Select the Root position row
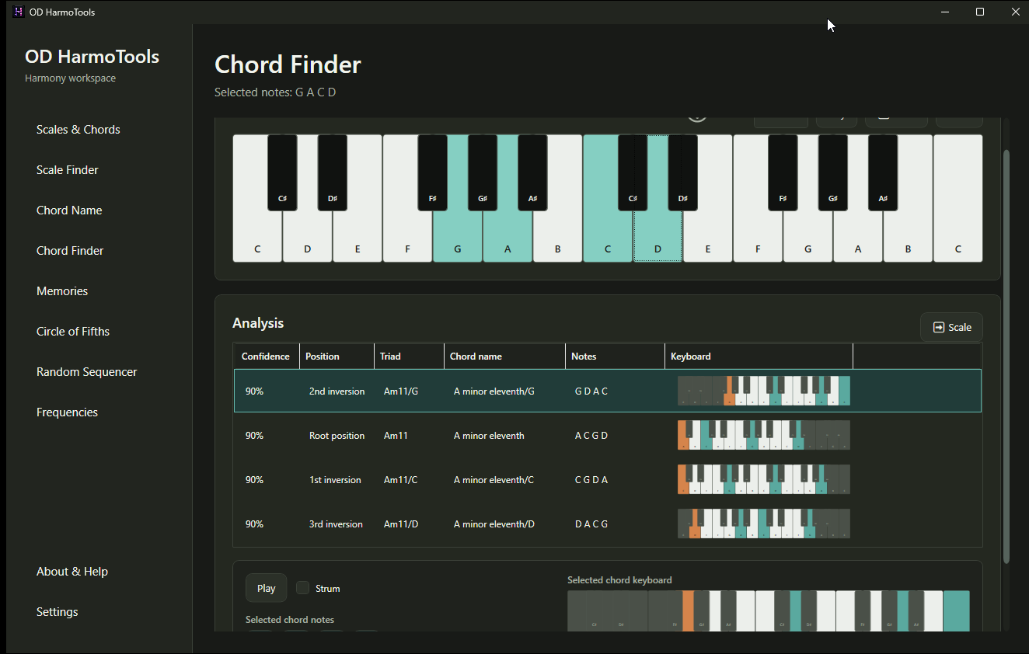Image resolution: width=1029 pixels, height=654 pixels. pyautogui.click(x=608, y=436)
